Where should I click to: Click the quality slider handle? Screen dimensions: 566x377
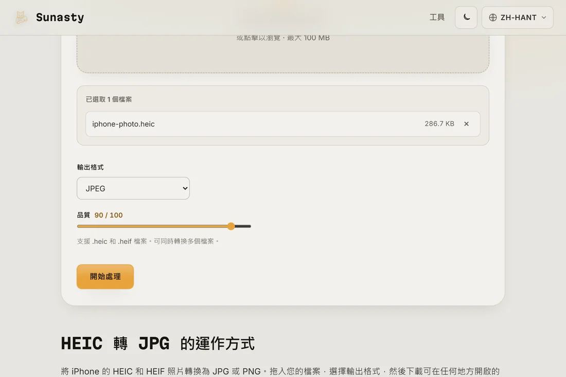[231, 226]
